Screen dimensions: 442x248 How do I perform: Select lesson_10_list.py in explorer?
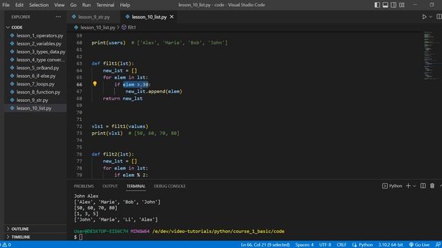click(x=34, y=108)
